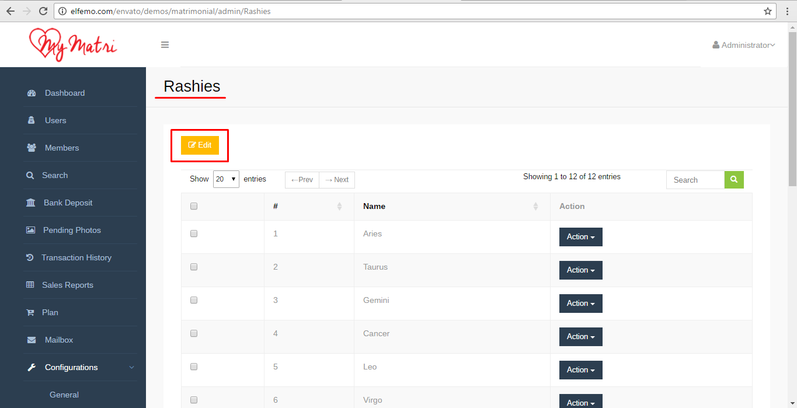Image resolution: width=797 pixels, height=408 pixels.
Task: Click 'Showing 1 to 12 of 12 entries'
Action: [x=572, y=177]
